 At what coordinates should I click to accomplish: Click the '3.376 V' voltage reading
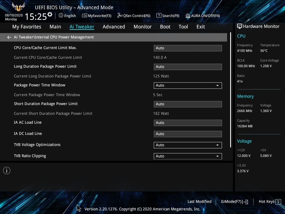[243, 171]
